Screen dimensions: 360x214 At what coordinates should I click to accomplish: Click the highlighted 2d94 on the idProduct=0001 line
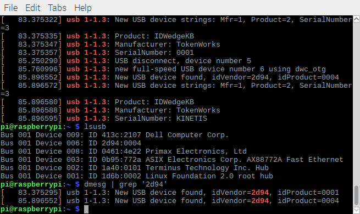point(260,193)
